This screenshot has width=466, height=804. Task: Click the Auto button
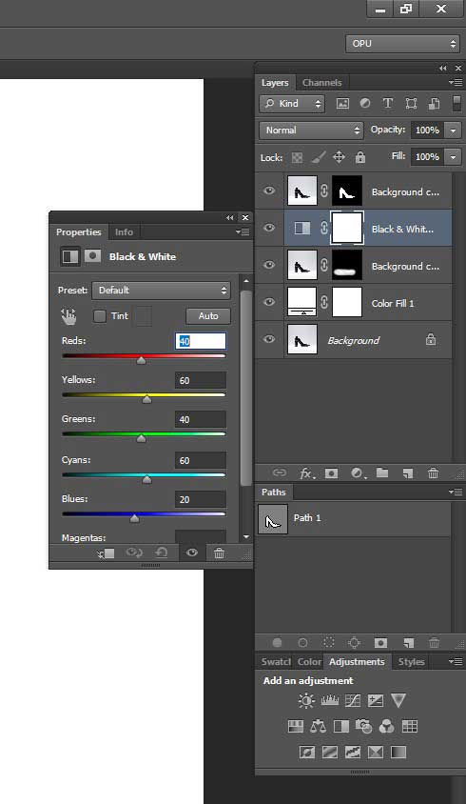click(208, 316)
